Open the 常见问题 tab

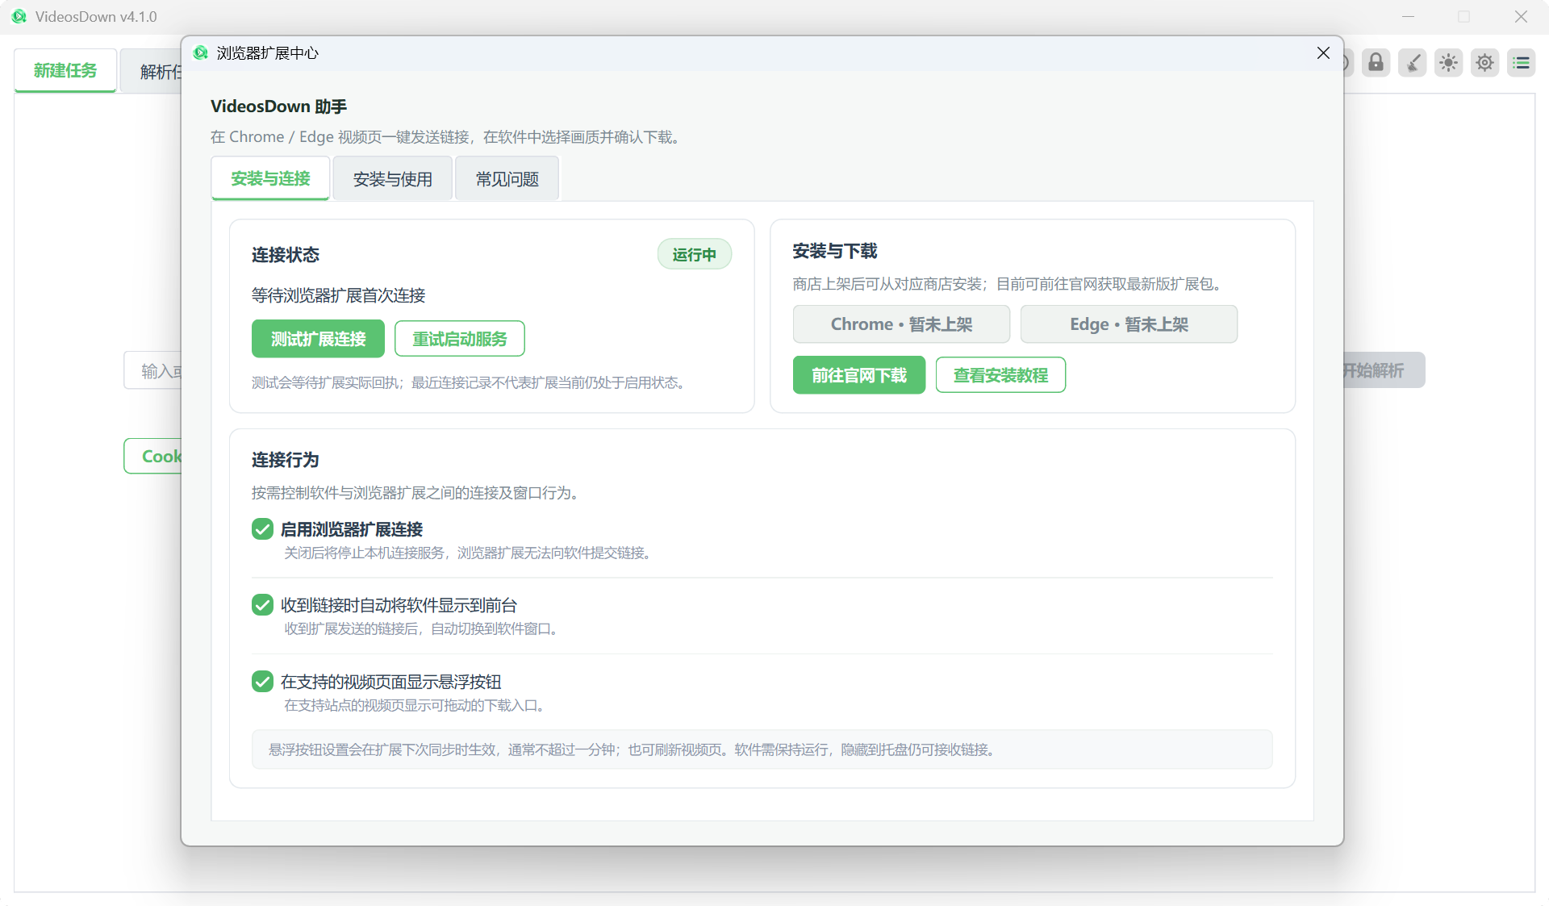click(x=507, y=179)
